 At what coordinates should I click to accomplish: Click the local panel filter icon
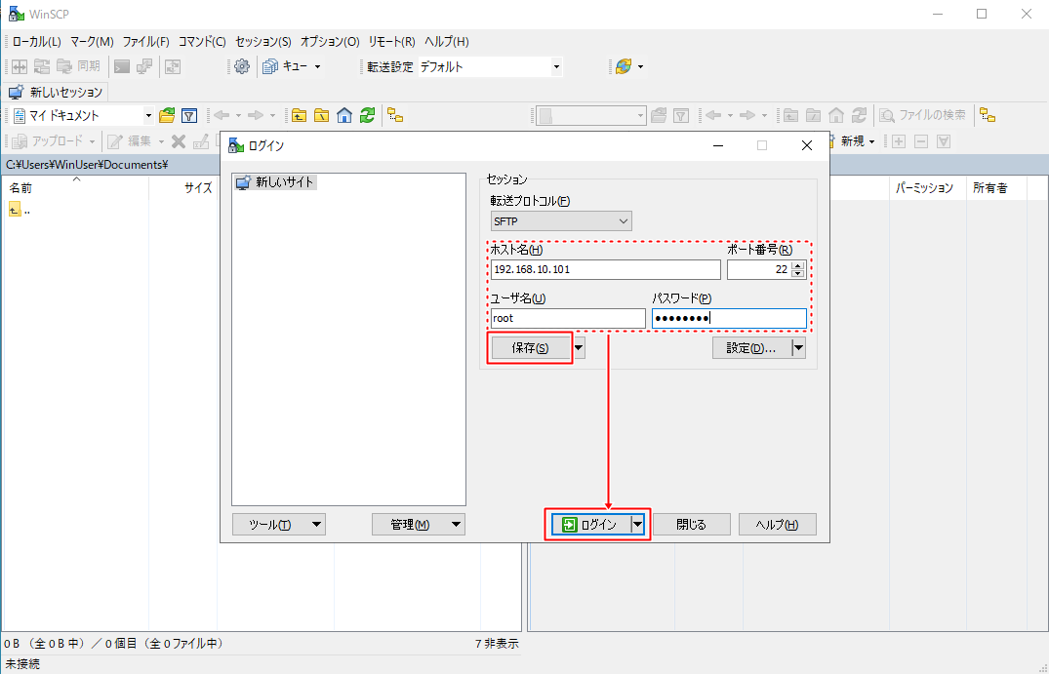point(189,115)
